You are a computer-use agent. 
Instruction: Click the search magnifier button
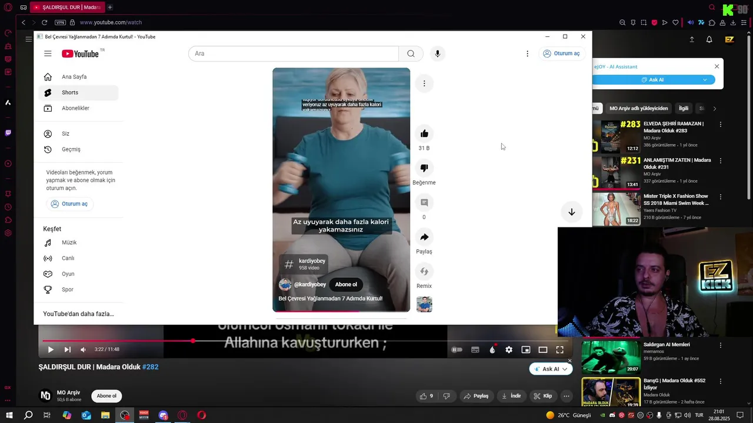tap(411, 53)
